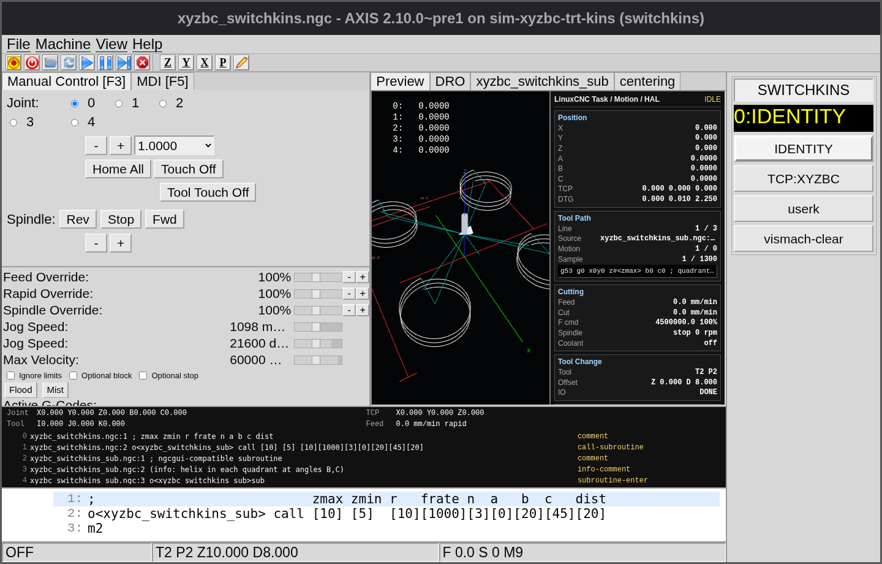882x564 pixels.
Task: Select Joint 2 radio button
Action: click(x=163, y=104)
